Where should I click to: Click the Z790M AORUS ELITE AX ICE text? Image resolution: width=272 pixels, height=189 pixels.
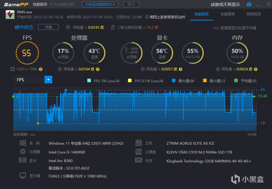tap(190, 143)
